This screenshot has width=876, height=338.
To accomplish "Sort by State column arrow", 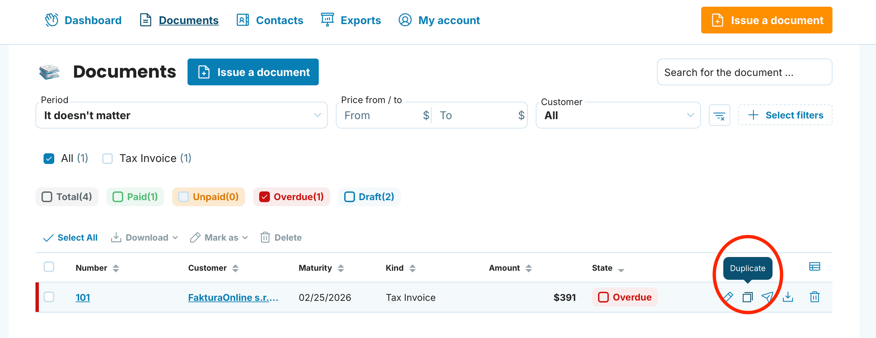I will pos(621,270).
